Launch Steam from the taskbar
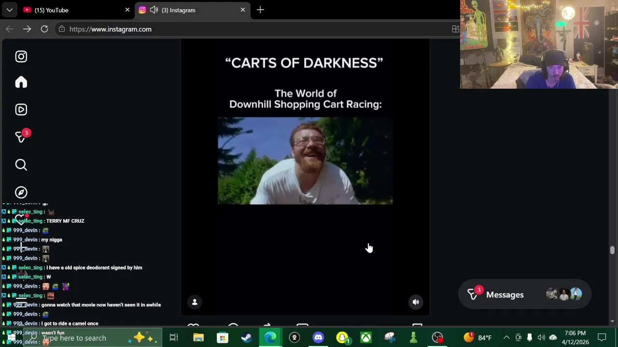Screen dimensions: 618x347 246,337
